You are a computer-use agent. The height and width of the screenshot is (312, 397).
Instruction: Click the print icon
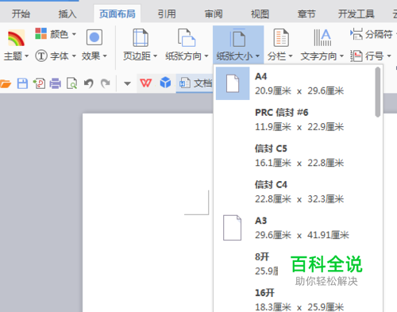(56, 83)
